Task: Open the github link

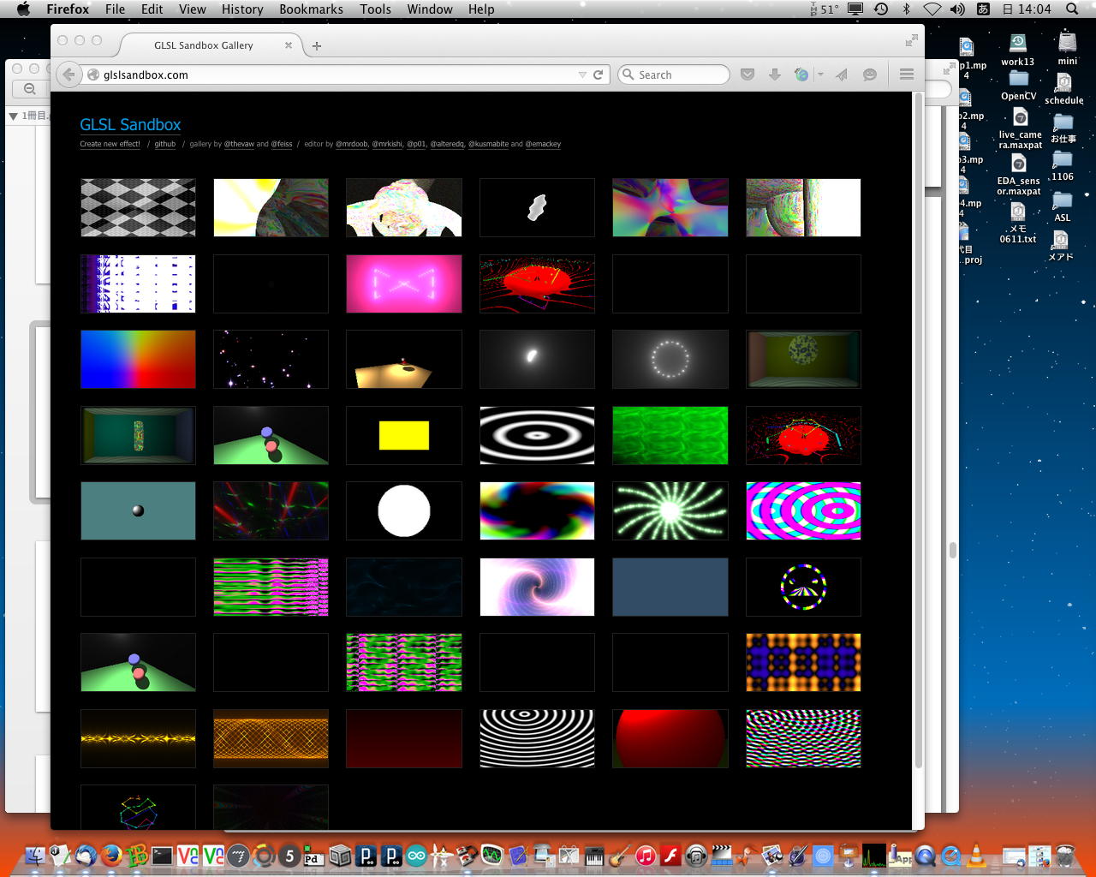Action: point(165,144)
